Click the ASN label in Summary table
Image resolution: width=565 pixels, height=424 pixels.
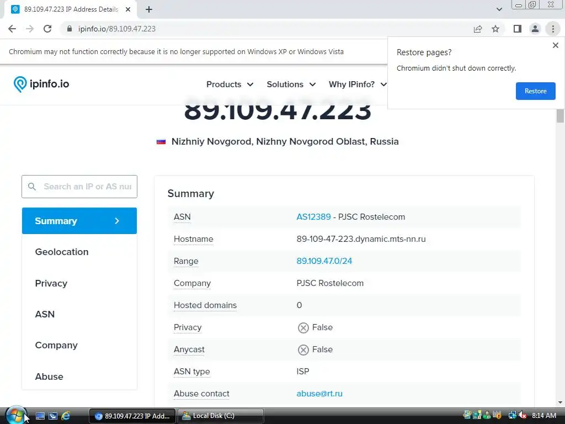pyautogui.click(x=182, y=216)
